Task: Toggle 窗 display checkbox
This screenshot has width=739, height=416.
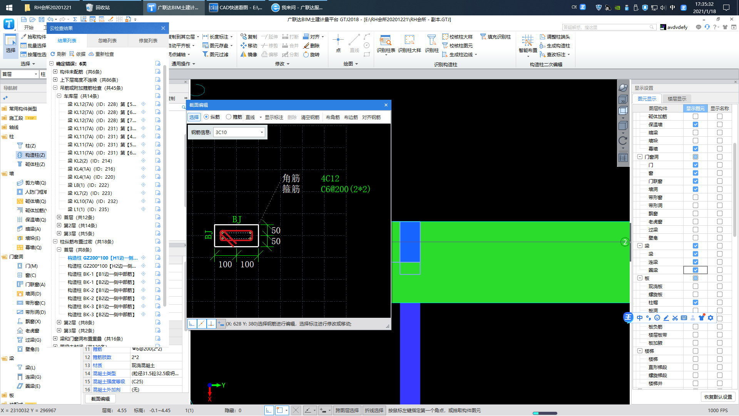Action: (695, 173)
